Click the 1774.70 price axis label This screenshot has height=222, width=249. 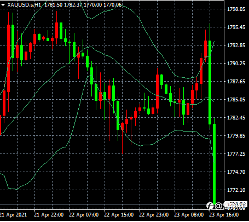click(236, 172)
